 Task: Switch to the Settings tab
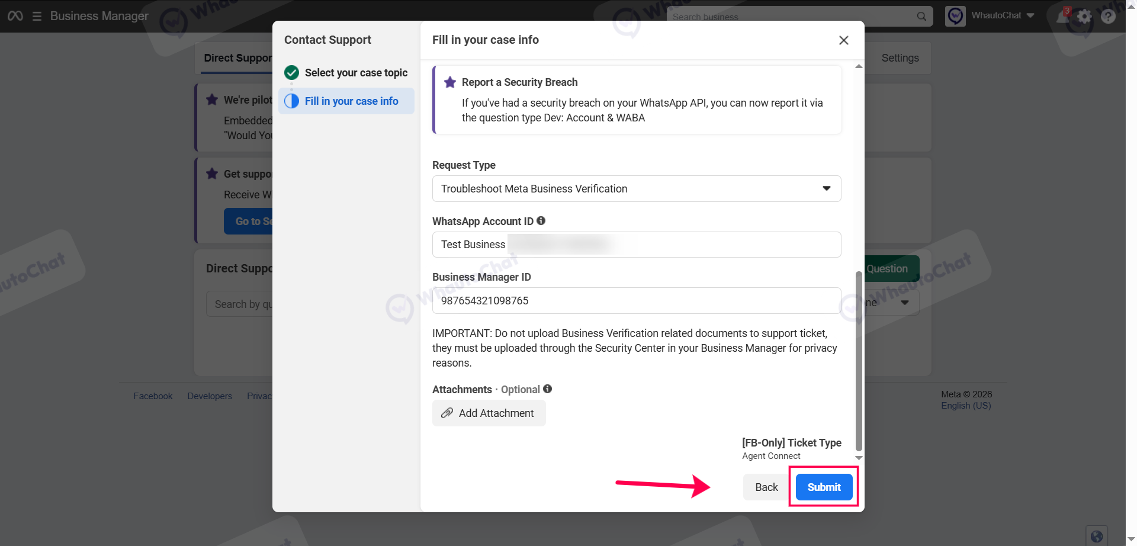(900, 58)
